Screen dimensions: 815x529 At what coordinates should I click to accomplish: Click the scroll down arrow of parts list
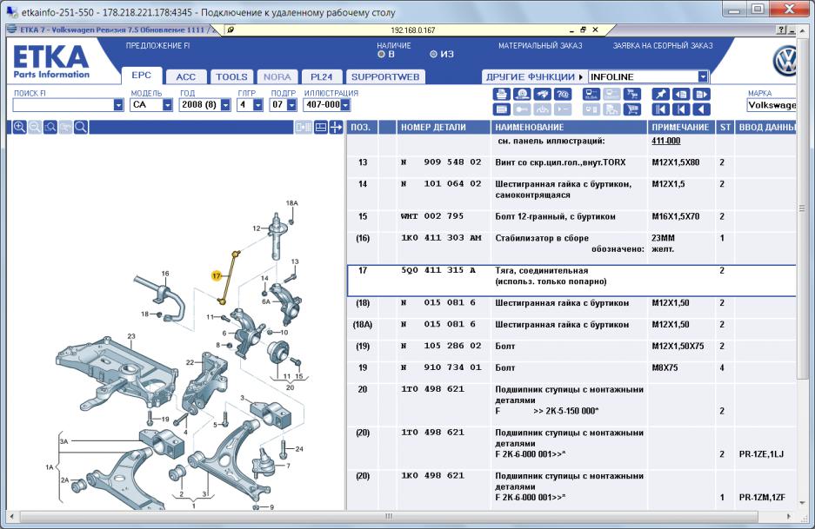802,503
